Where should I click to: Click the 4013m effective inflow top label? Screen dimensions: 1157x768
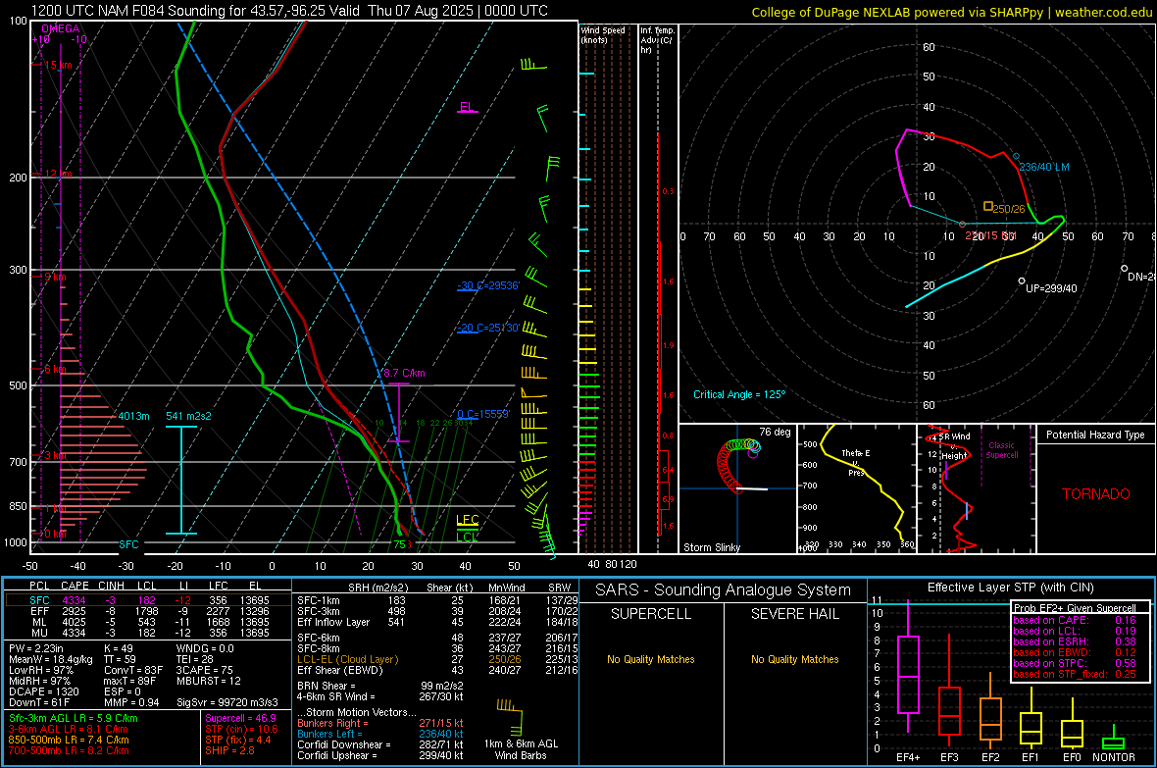tap(133, 416)
